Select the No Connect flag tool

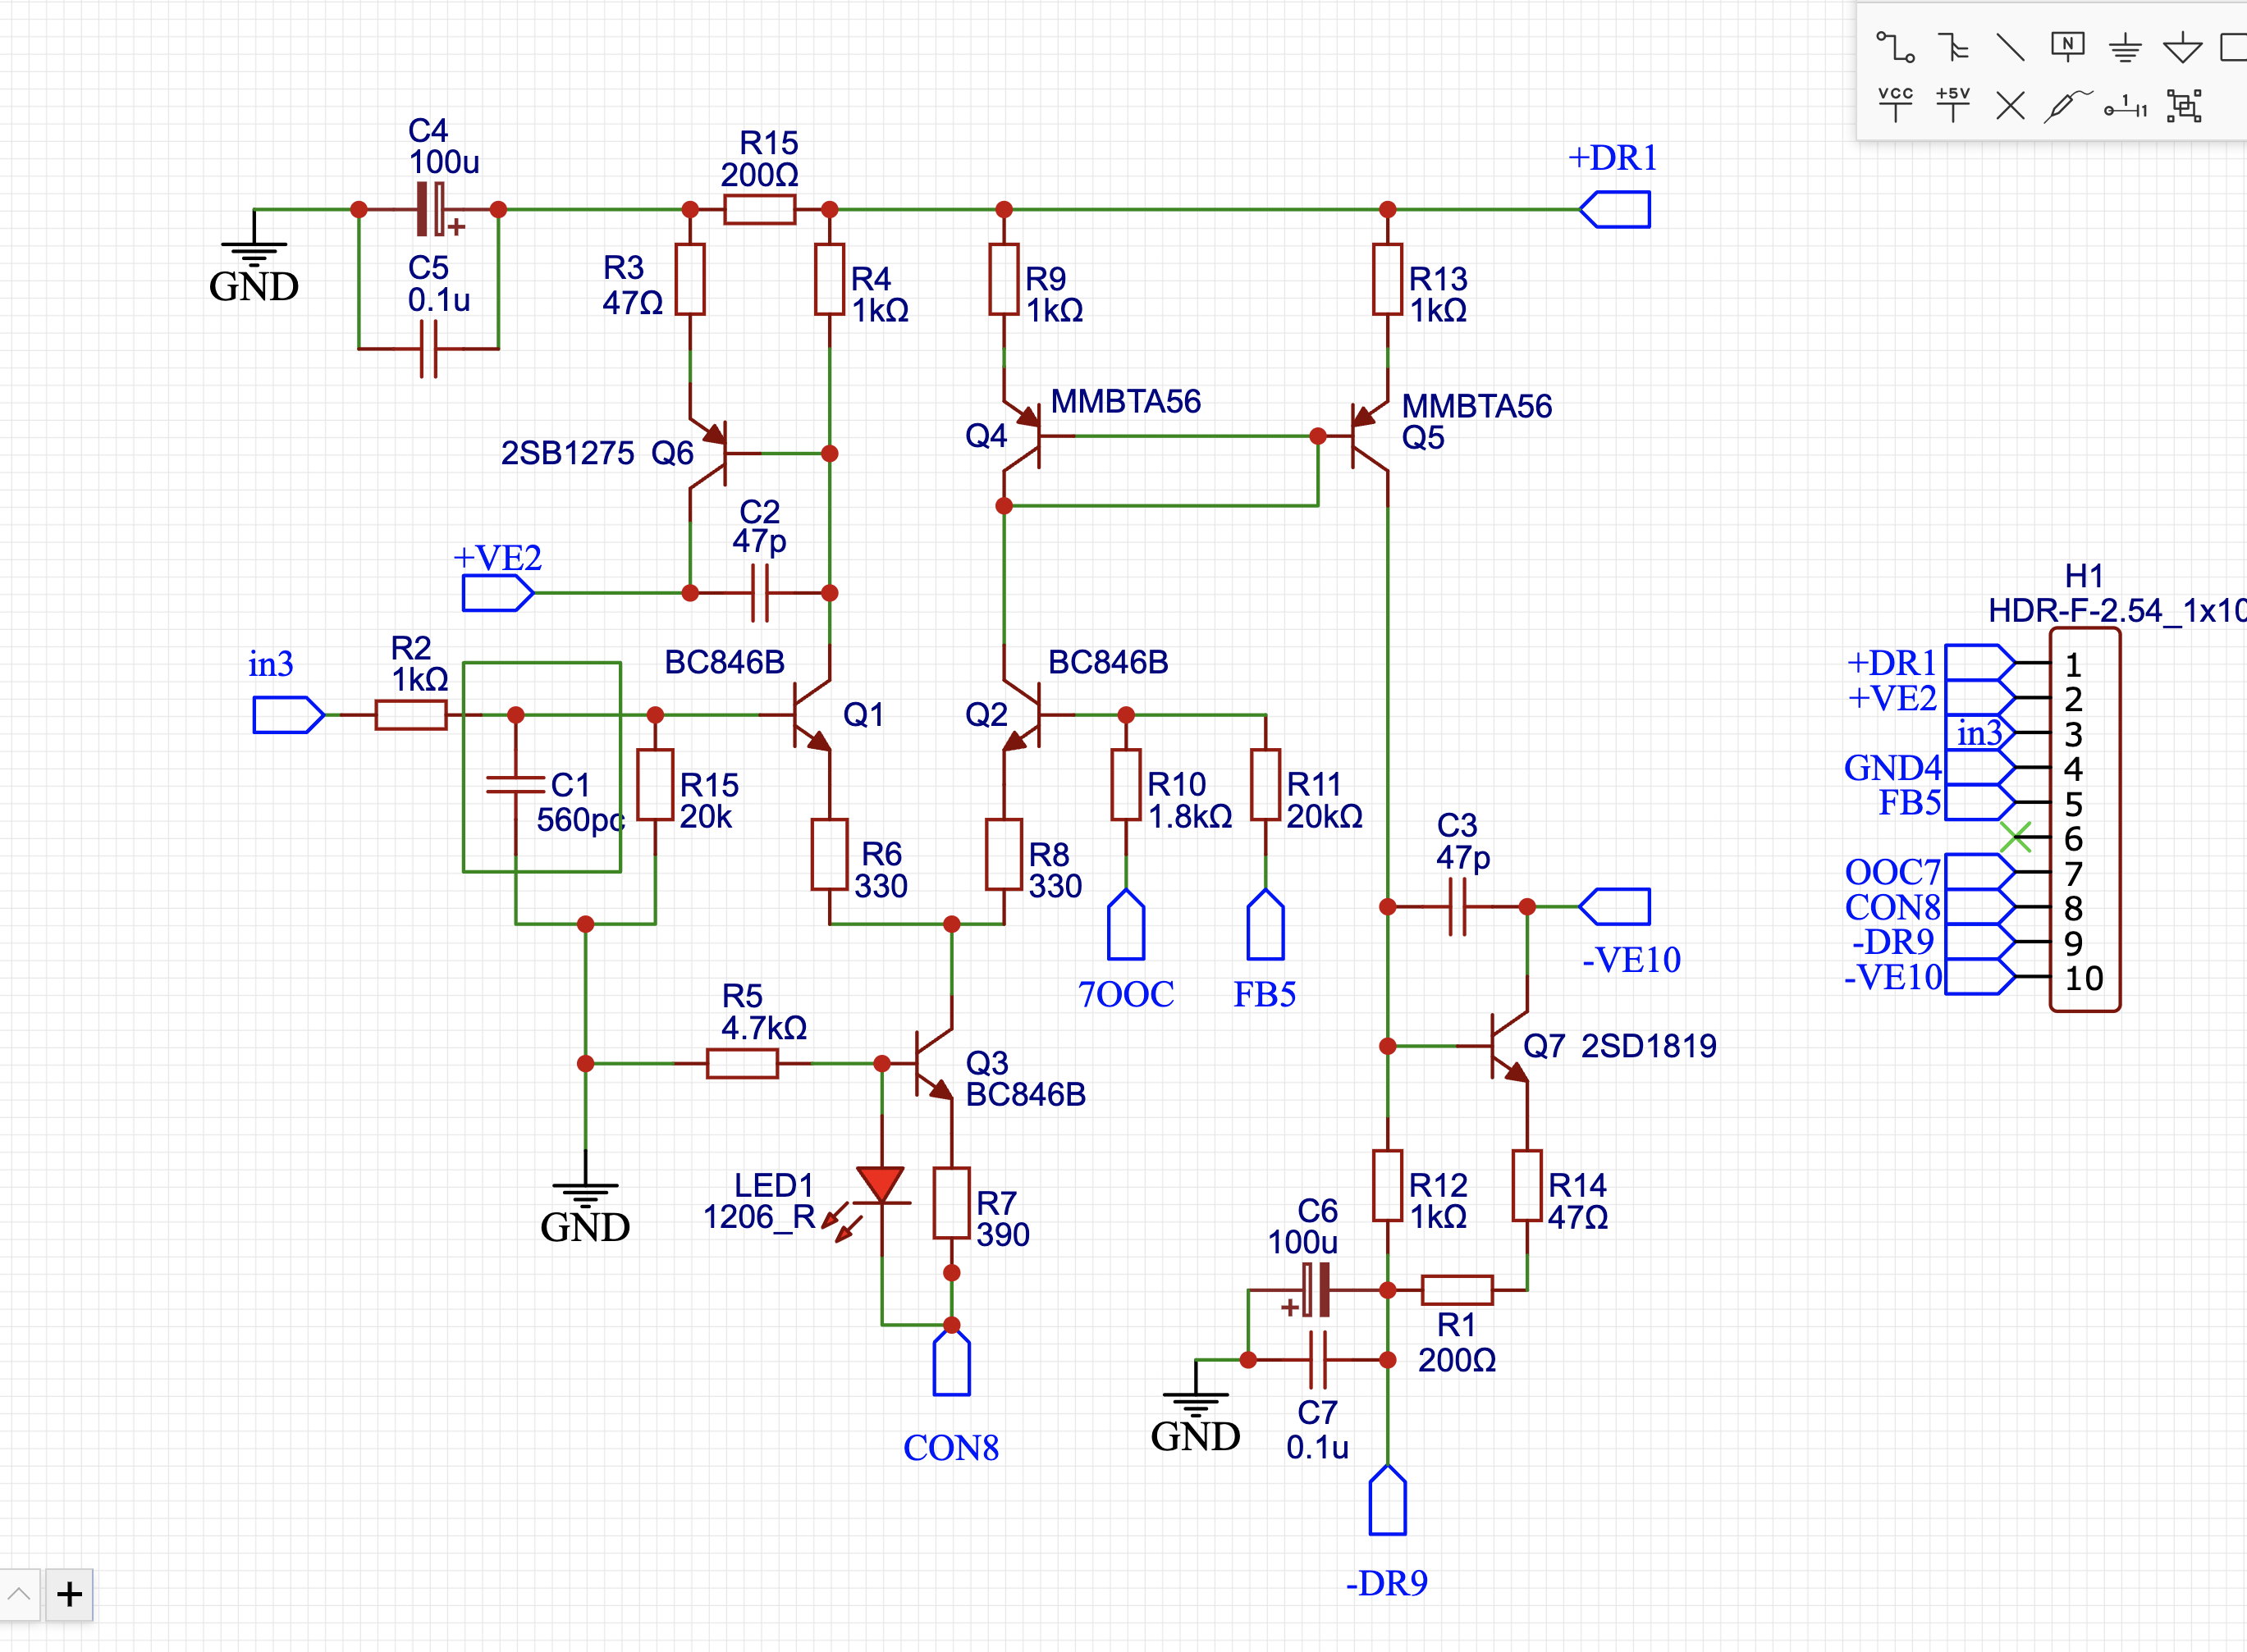point(2010,105)
